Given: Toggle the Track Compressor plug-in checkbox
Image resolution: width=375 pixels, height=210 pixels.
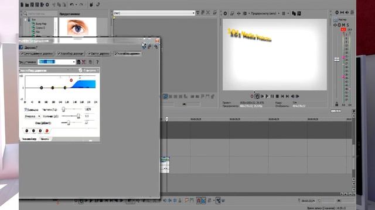Looking at the screenshot, I should click(x=89, y=54).
